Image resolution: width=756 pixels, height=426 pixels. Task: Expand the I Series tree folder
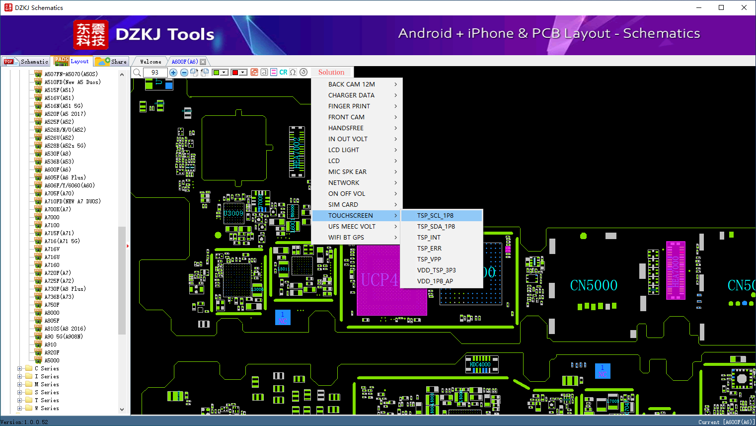tap(19, 377)
